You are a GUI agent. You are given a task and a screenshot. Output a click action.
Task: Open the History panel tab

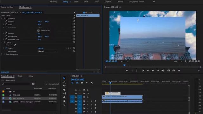pos(30,76)
